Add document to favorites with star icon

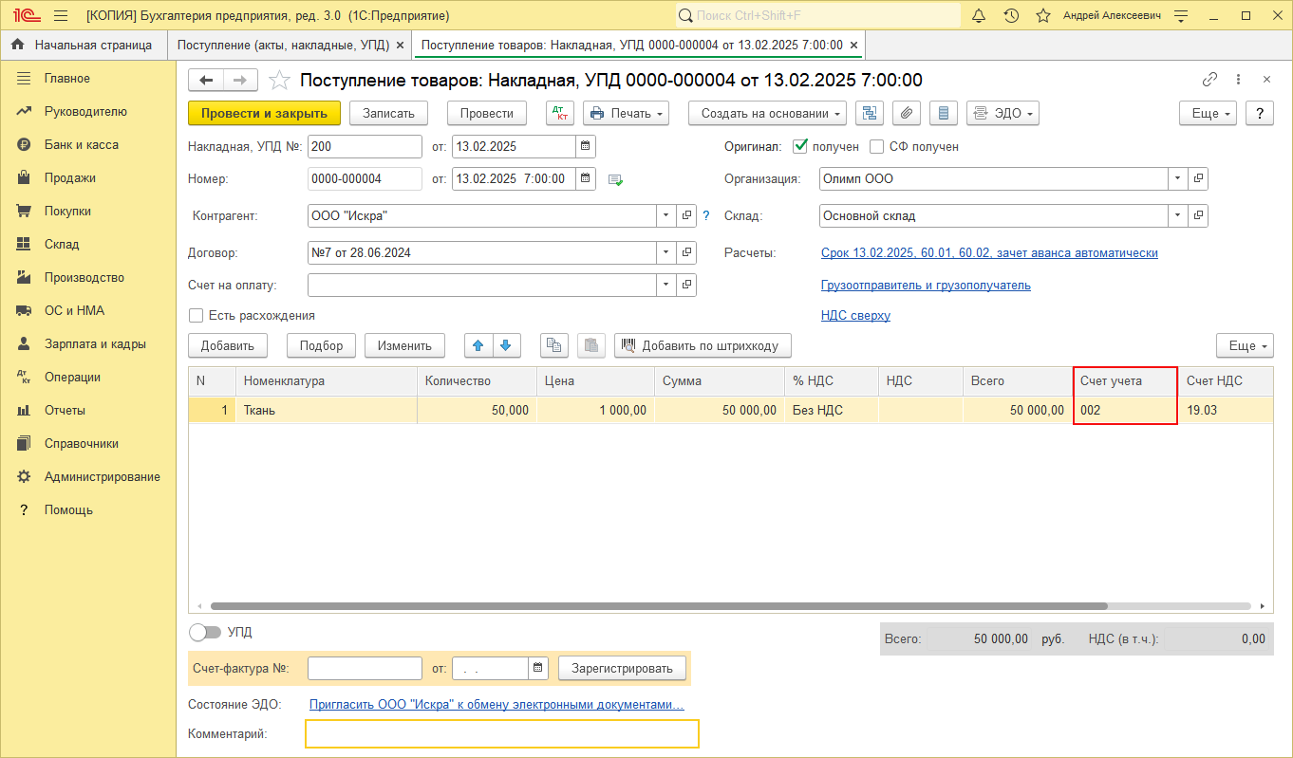(x=279, y=81)
